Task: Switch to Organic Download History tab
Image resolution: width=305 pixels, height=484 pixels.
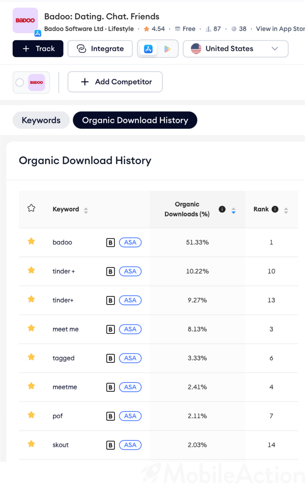Action: click(135, 120)
